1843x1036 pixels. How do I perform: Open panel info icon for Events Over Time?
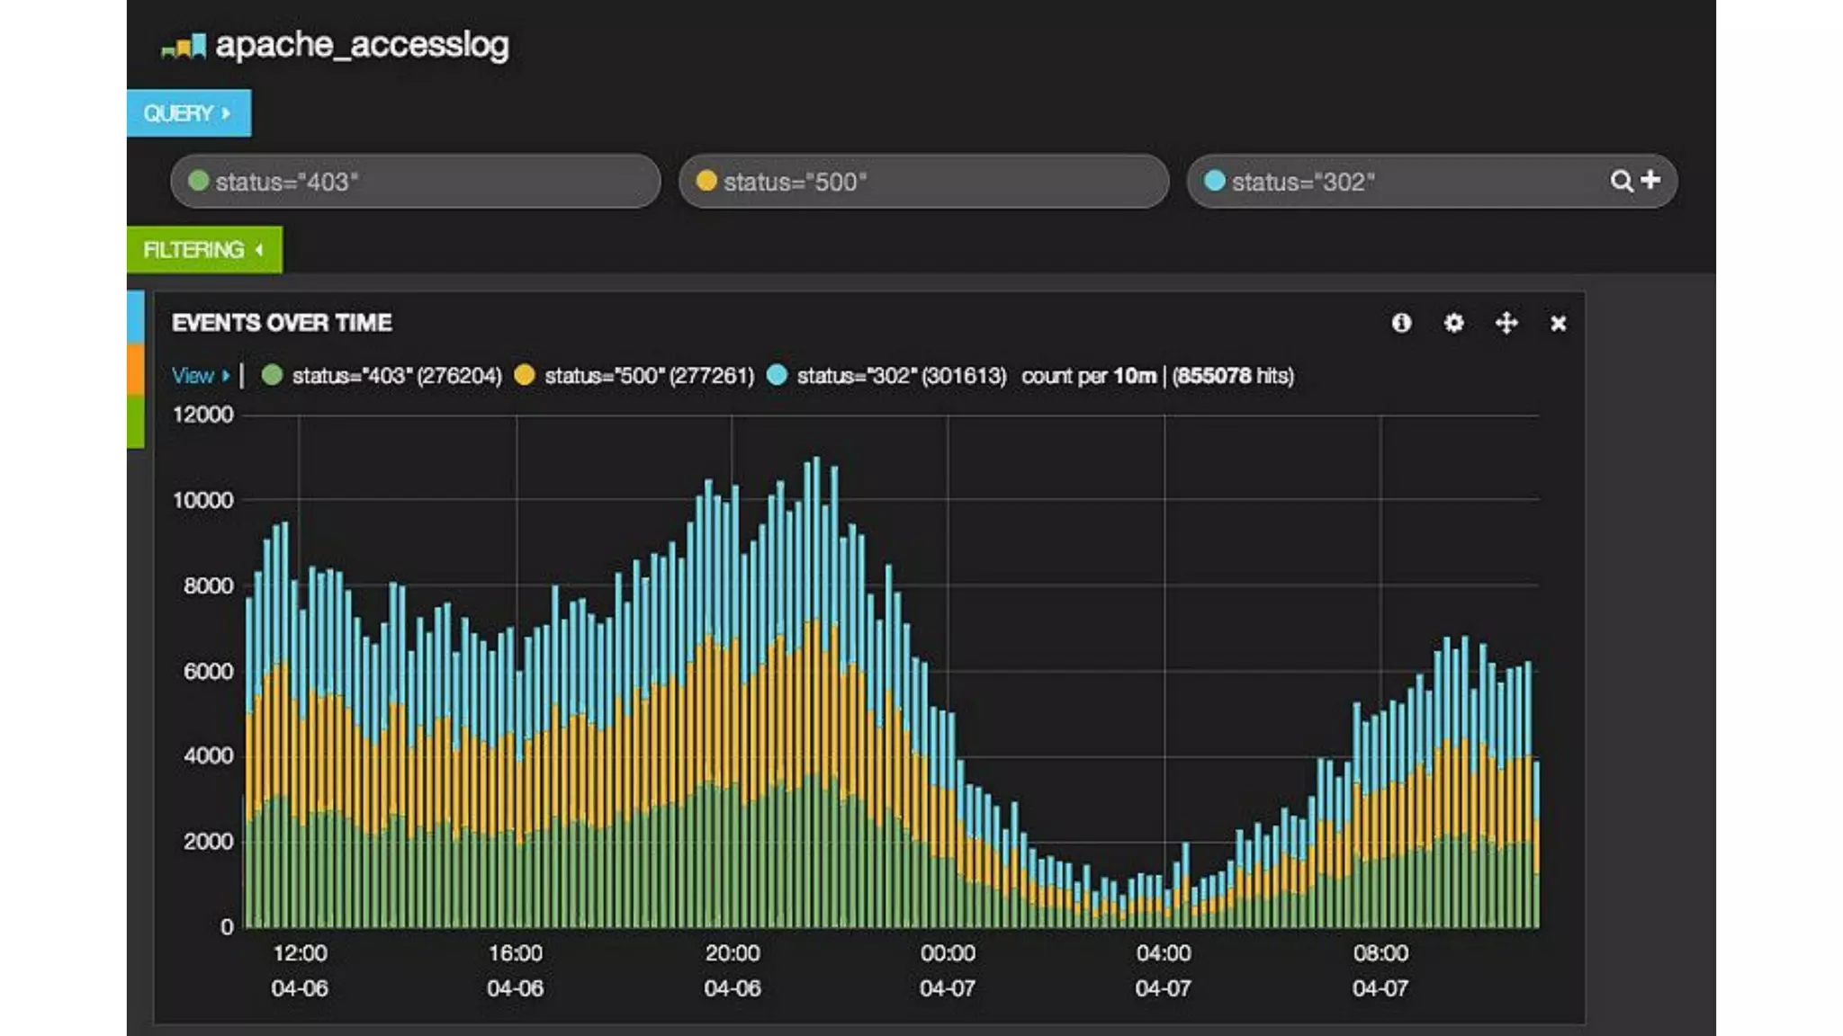coord(1401,323)
